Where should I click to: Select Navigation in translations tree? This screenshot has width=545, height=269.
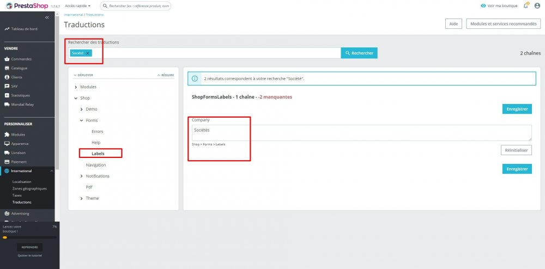96,165
